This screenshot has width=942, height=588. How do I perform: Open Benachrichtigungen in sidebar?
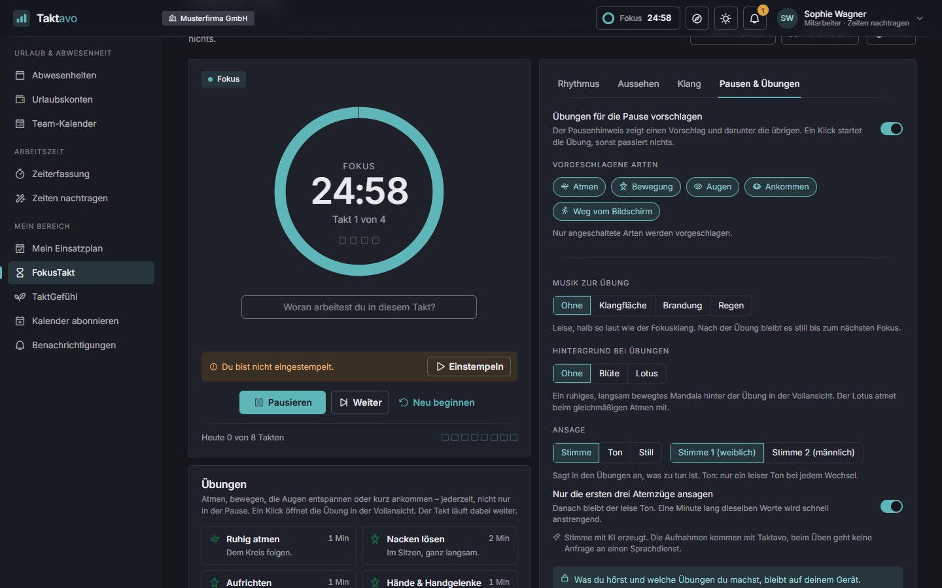pyautogui.click(x=81, y=345)
